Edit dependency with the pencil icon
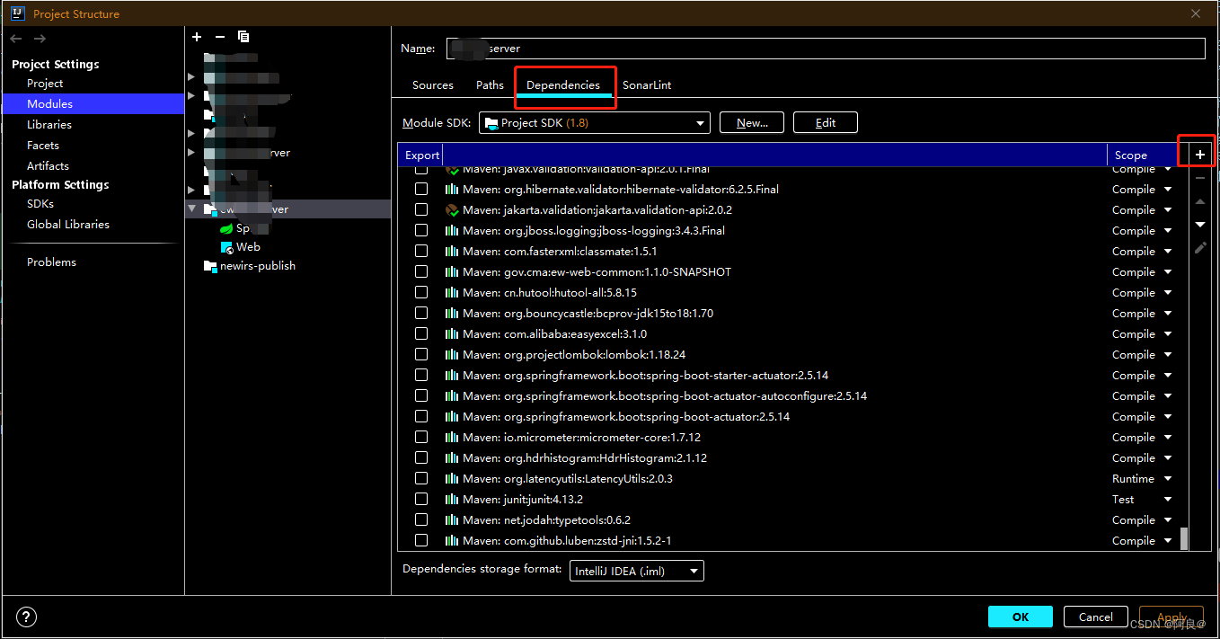This screenshot has width=1220, height=639. click(1200, 247)
